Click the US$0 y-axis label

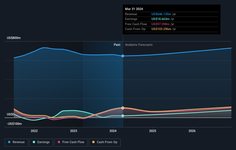pos(11,114)
